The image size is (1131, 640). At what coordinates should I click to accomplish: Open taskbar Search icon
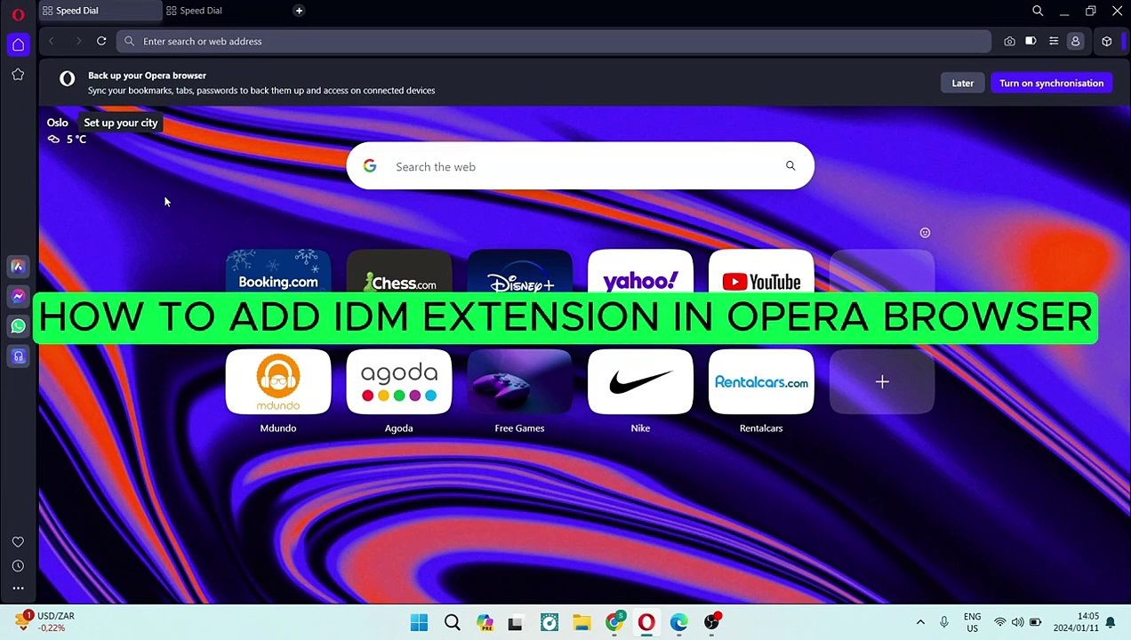tap(452, 622)
